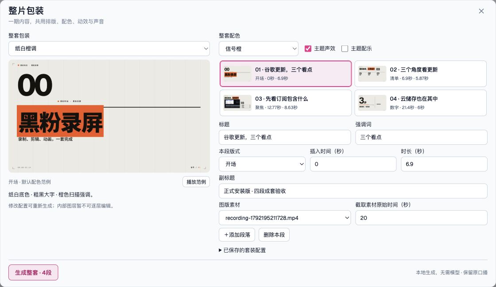Click the text 开场 · 默认配色范例
496x287 pixels.
(29, 182)
